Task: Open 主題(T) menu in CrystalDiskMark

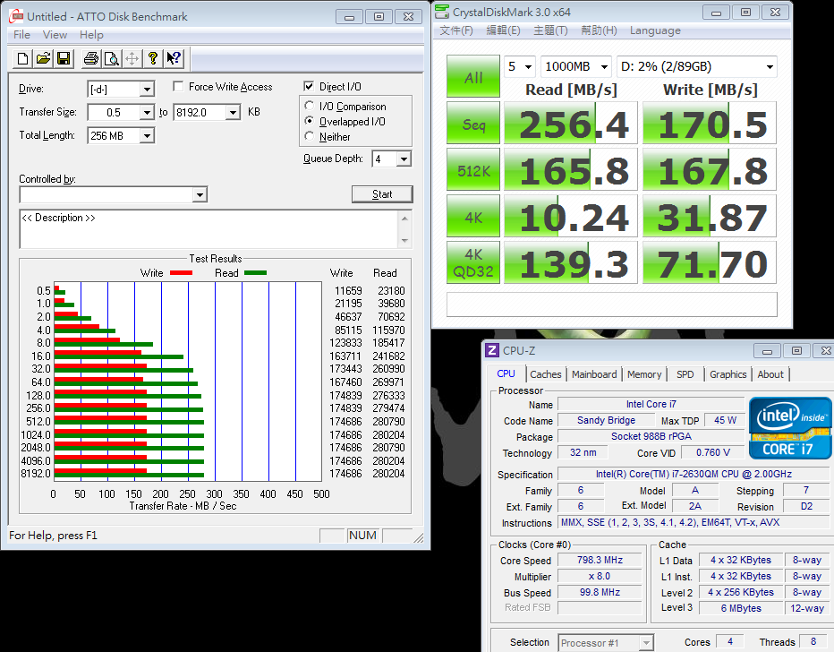Action: click(550, 30)
